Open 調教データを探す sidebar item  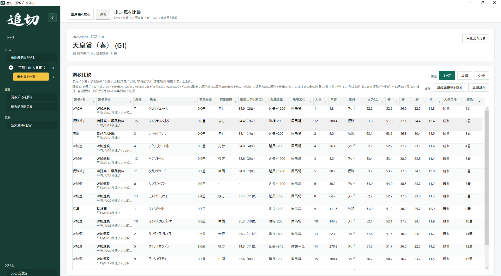[x=32, y=97]
